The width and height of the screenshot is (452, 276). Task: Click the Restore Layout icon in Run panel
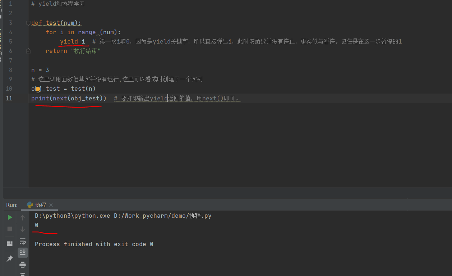[10, 244]
